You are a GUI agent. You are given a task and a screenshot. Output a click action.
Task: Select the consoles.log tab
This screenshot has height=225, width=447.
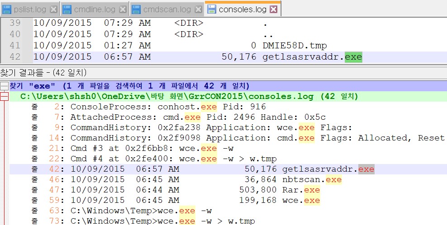[x=243, y=9]
